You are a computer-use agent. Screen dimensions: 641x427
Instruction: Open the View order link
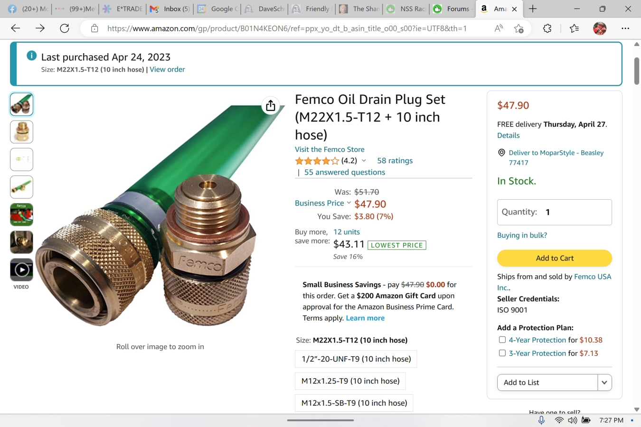[167, 69]
